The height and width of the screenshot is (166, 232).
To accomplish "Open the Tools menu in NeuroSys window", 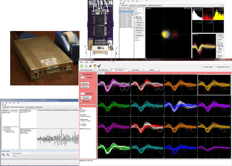I will (x=86, y=62).
